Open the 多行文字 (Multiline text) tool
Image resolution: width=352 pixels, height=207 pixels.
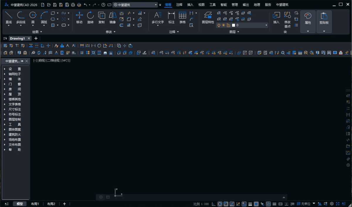pyautogui.click(x=158, y=18)
